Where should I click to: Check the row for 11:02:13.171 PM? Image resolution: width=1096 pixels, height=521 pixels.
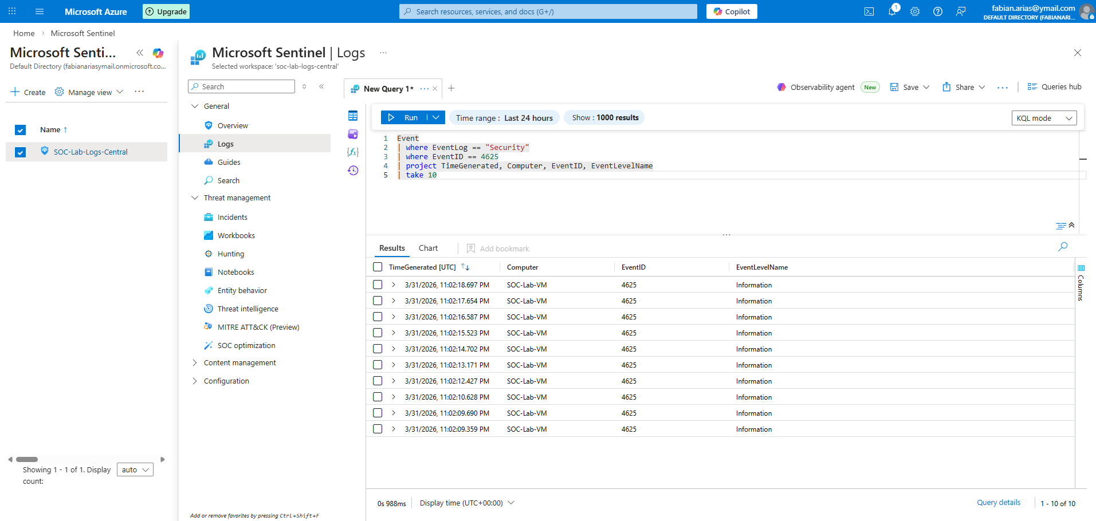(x=378, y=365)
